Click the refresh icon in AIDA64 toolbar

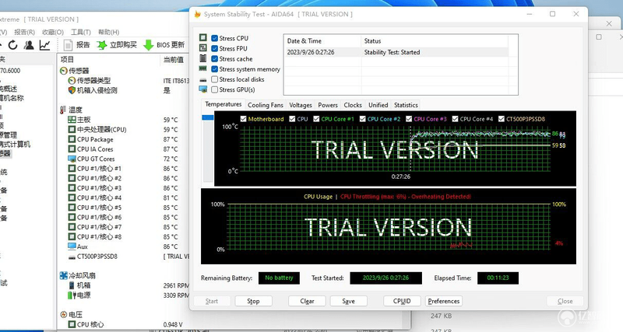point(13,45)
